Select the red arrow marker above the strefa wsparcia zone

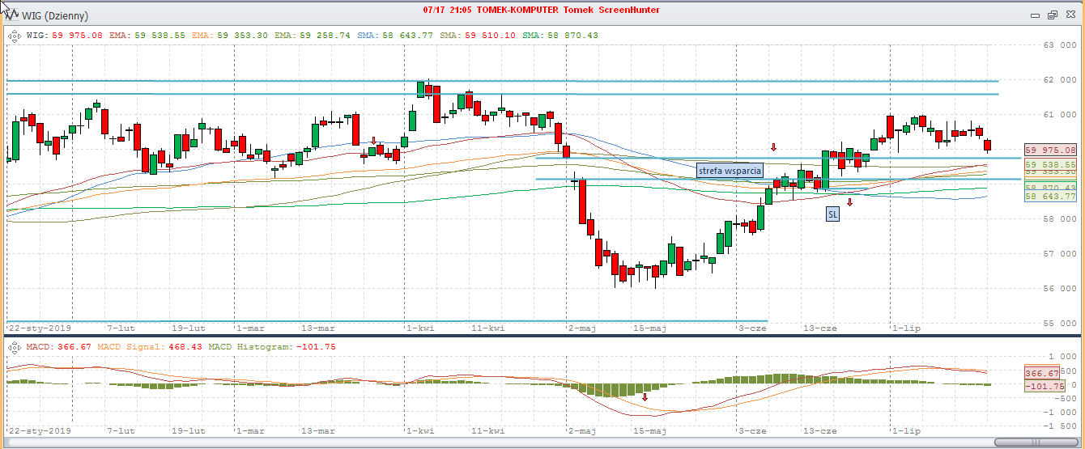pyautogui.click(x=773, y=147)
